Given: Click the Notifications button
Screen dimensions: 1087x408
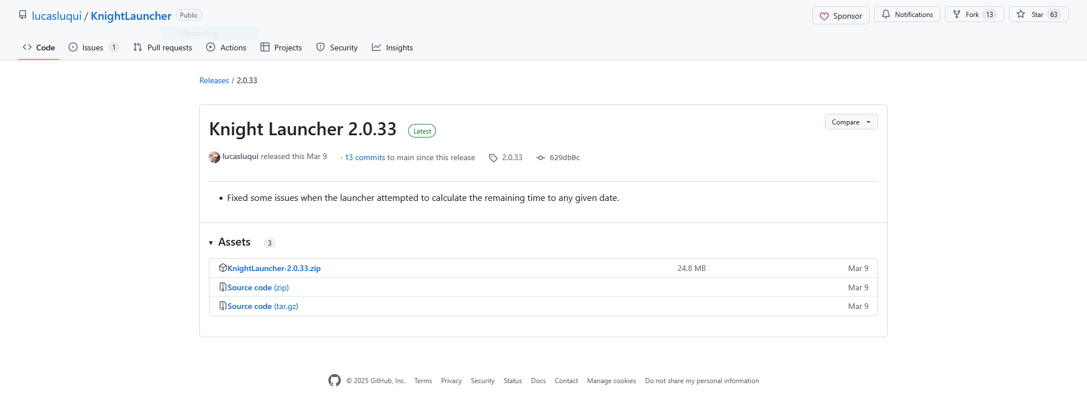Looking at the screenshot, I should click(x=907, y=14).
